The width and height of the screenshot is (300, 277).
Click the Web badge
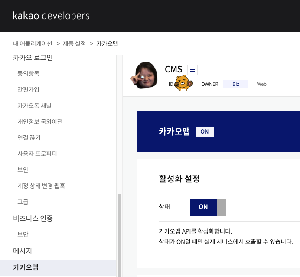pos(261,84)
